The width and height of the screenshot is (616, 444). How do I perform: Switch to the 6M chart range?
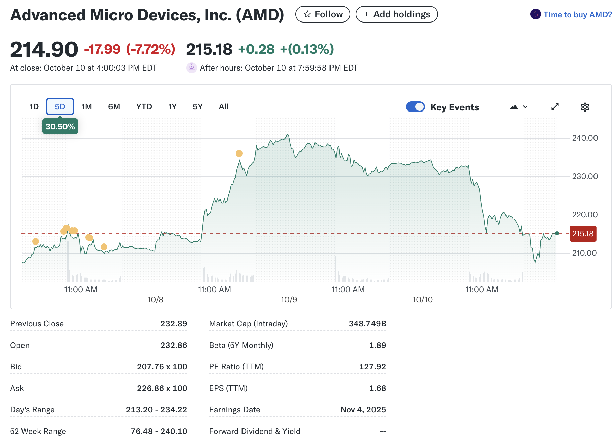pyautogui.click(x=114, y=107)
